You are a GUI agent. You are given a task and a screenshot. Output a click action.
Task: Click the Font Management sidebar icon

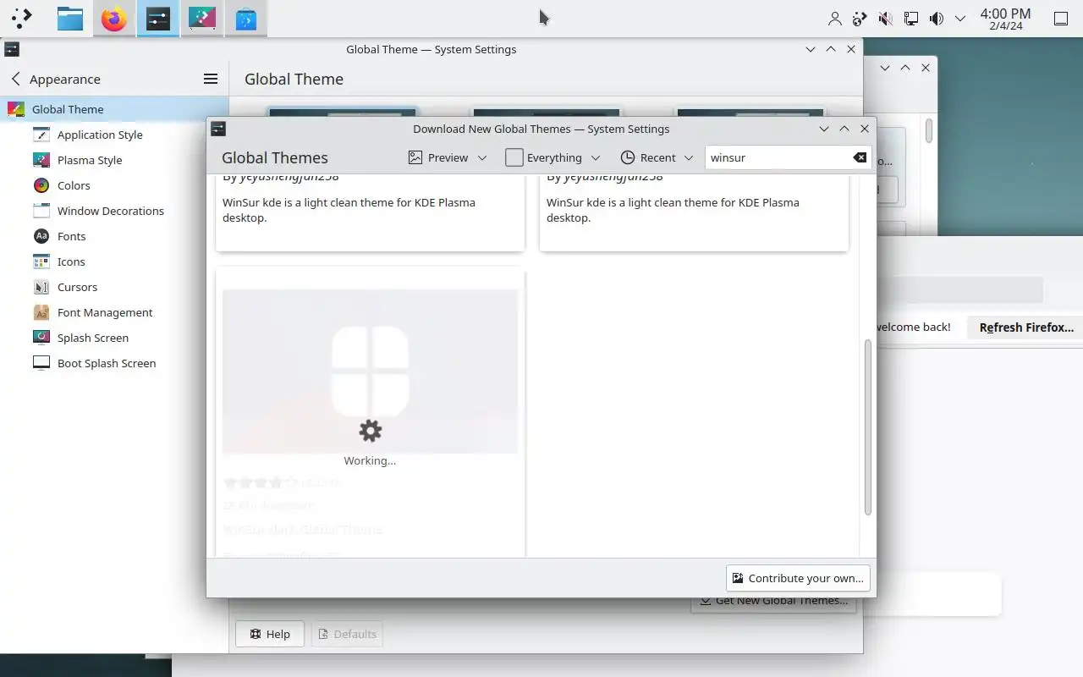pos(41,312)
